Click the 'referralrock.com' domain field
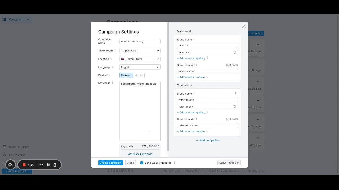339x190 pixels. [x=207, y=125]
